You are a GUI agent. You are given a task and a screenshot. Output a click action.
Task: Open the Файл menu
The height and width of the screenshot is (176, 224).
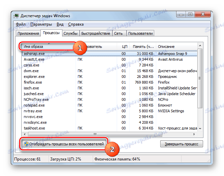point(21,24)
